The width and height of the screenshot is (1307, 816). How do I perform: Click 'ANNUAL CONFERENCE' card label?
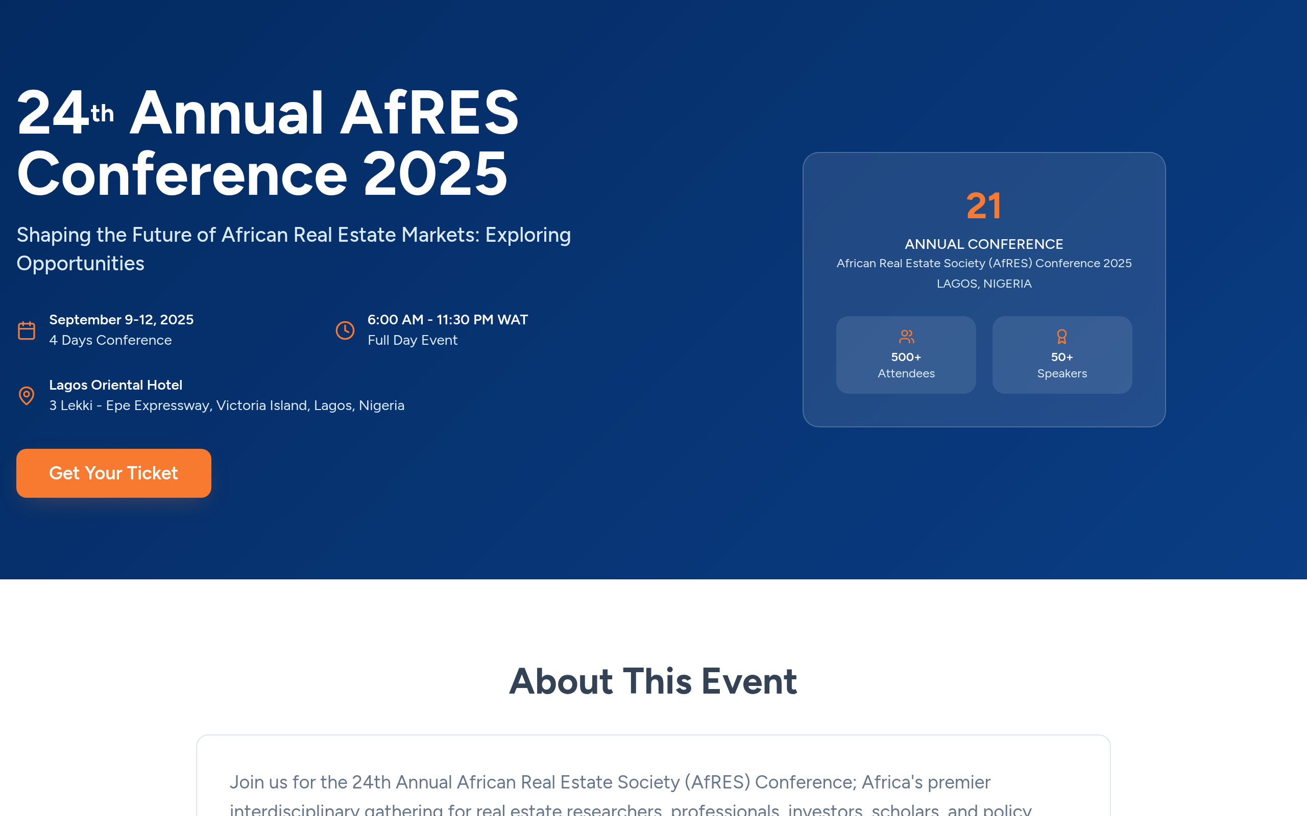point(984,244)
